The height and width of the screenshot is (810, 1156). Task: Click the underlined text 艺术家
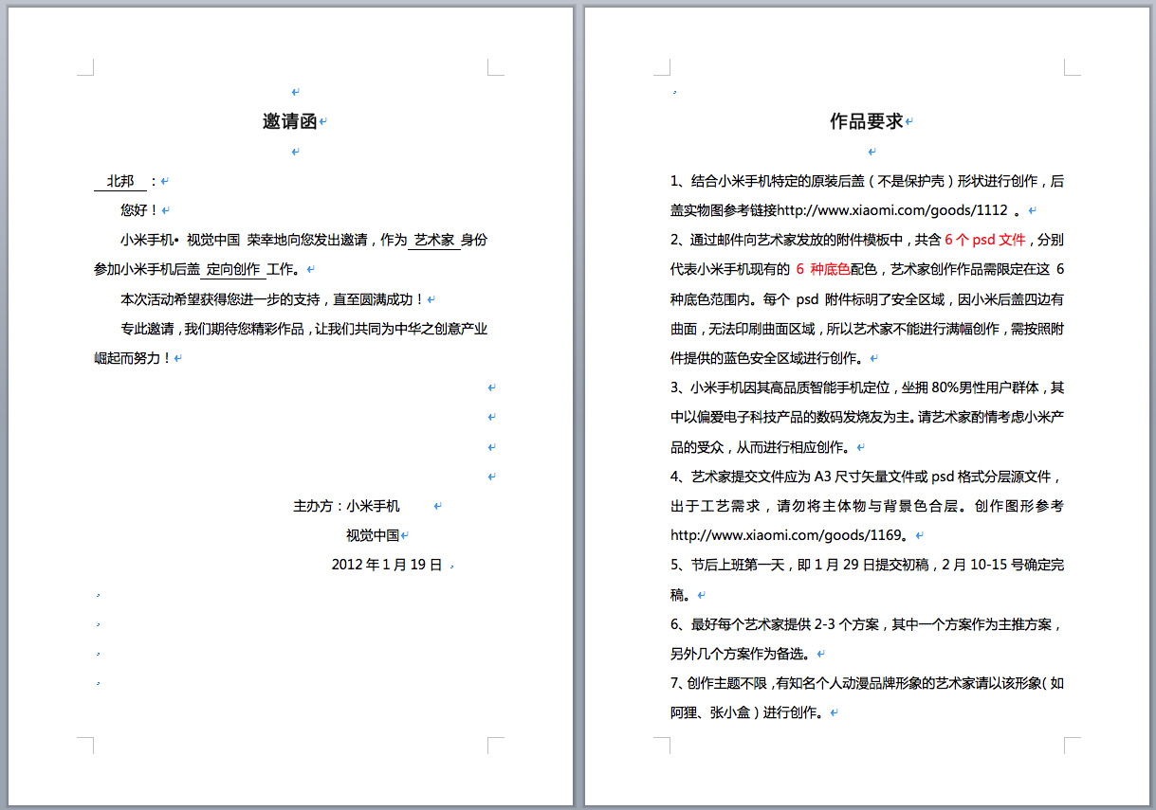point(434,240)
